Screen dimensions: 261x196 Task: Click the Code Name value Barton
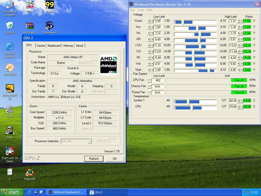(x=61, y=63)
